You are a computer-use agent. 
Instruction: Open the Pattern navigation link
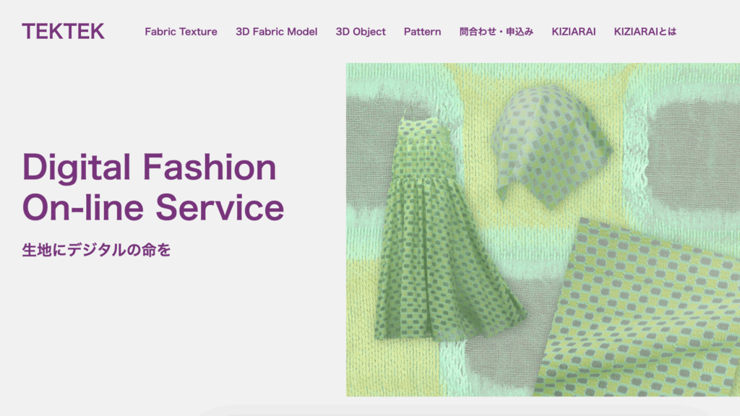tap(422, 32)
